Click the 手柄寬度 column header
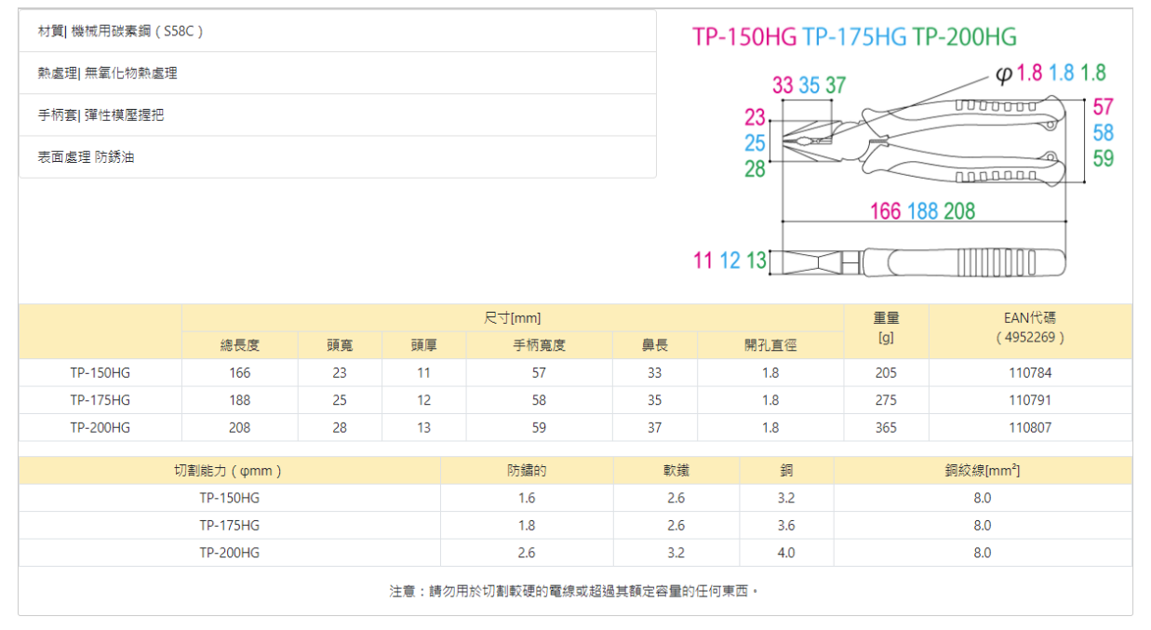This screenshot has width=1151, height=630. point(539,345)
